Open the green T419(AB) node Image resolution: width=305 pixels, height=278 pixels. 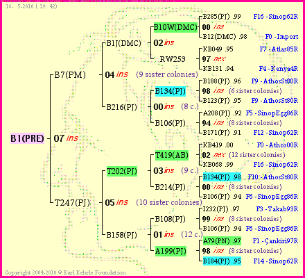click(172, 155)
